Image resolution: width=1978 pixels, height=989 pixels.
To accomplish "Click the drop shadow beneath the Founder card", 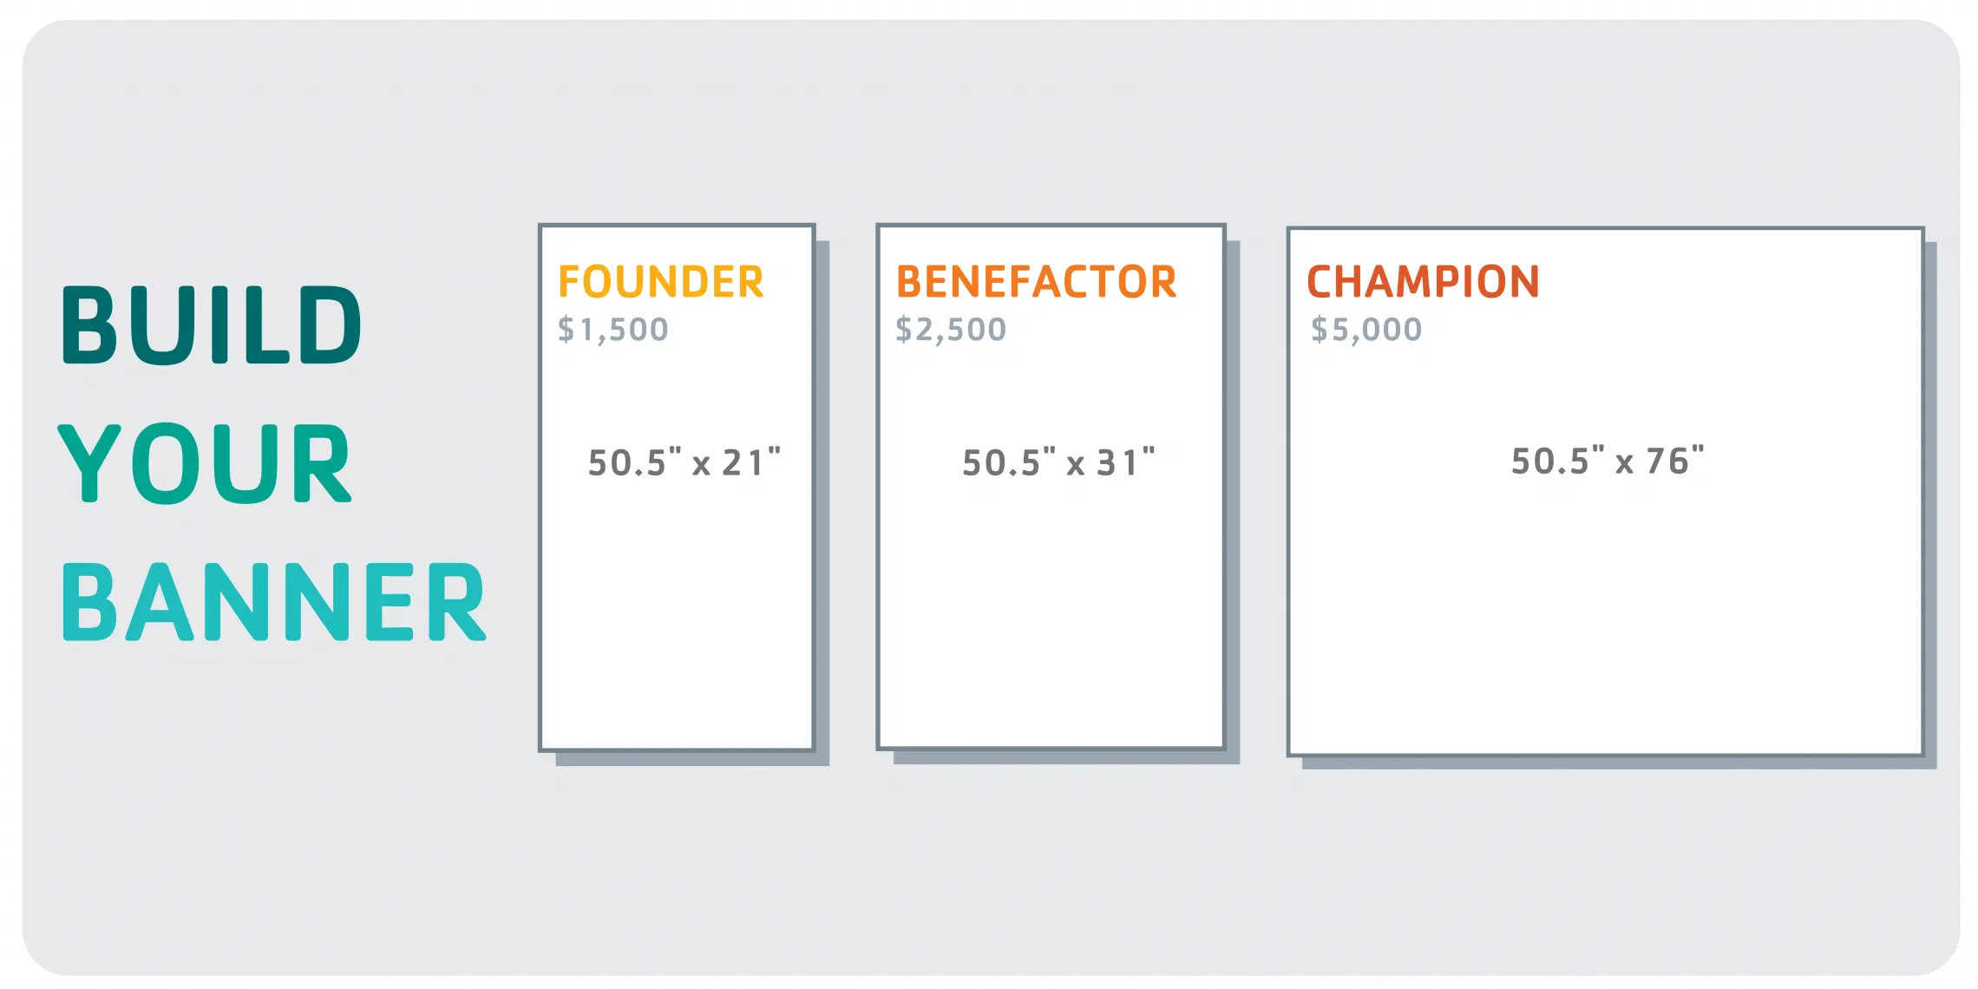I will (692, 759).
